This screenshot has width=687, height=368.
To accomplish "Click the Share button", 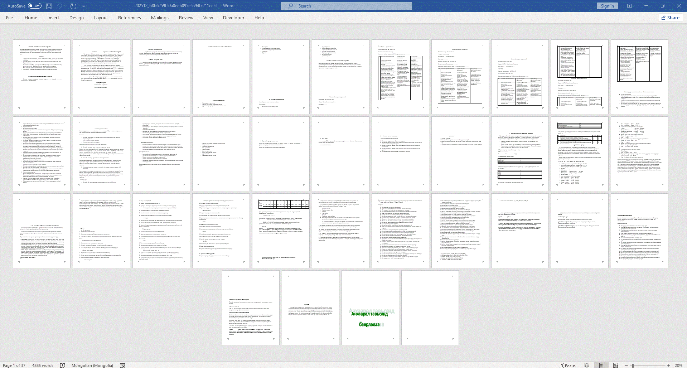I will click(x=670, y=18).
